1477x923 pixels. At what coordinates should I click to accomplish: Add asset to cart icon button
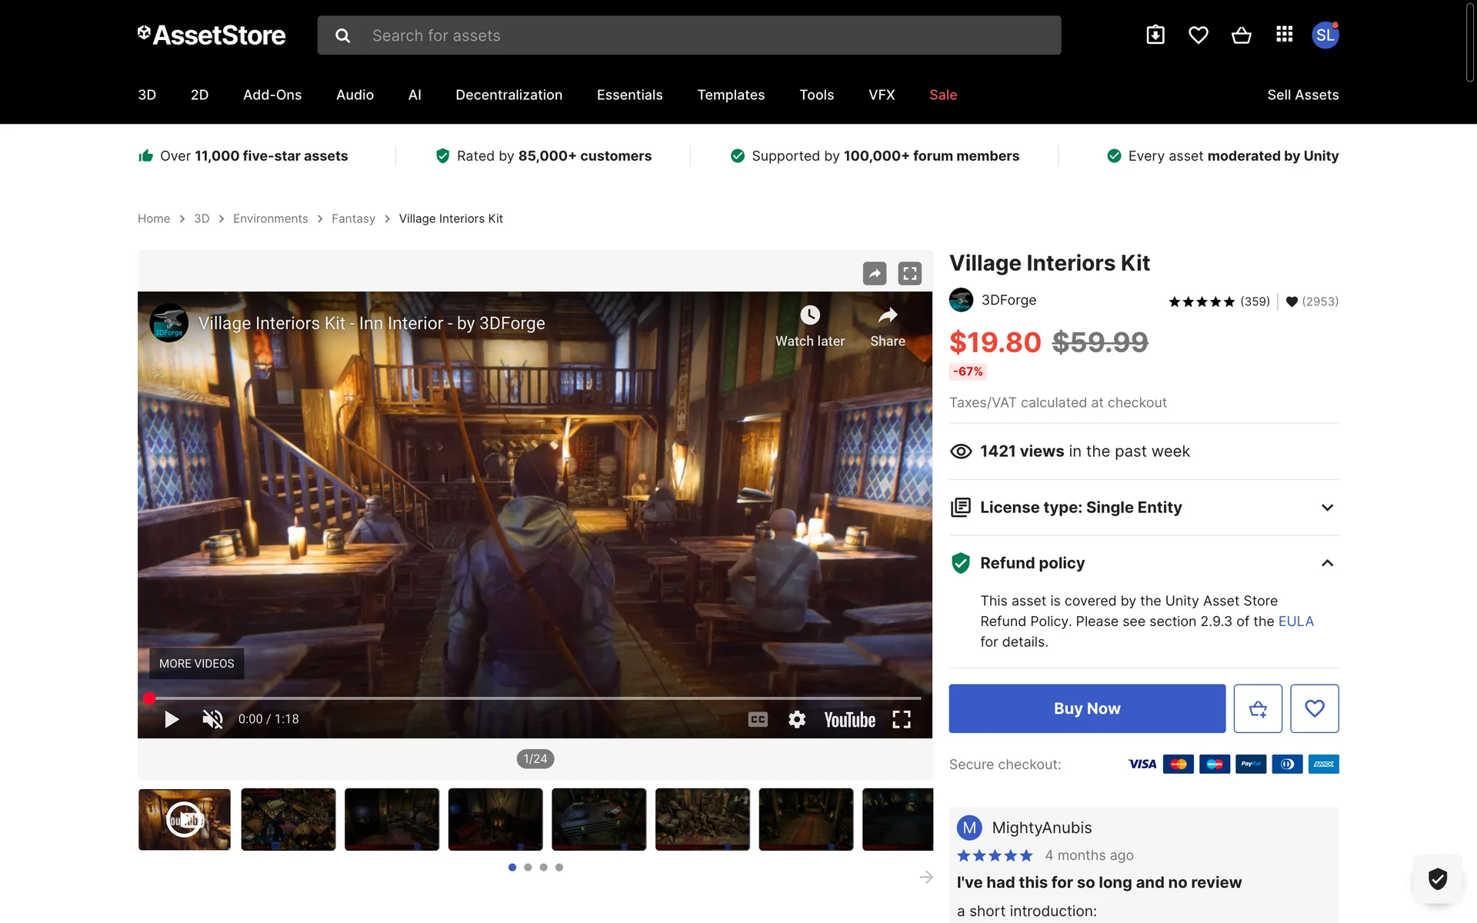(x=1258, y=708)
